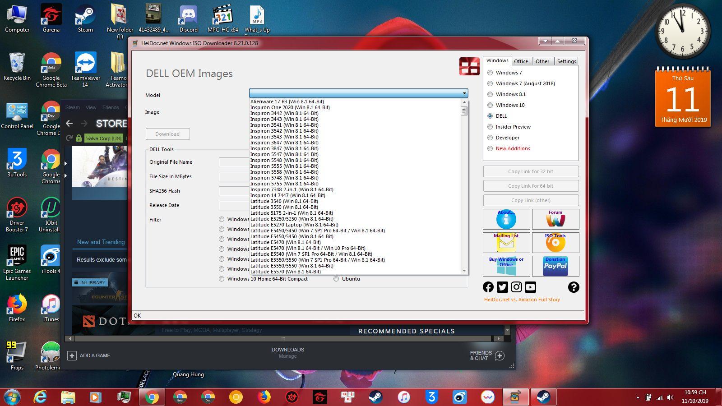This screenshot has width=722, height=406.
Task: Open HeiDoc Facebook page icon
Action: click(x=488, y=287)
